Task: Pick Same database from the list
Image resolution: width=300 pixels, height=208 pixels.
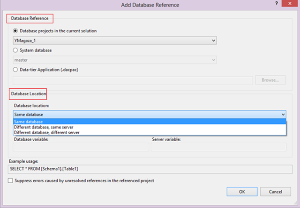Action: (x=150, y=122)
